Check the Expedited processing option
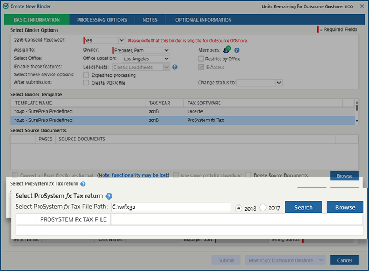This screenshot has width=369, height=271. click(86, 75)
